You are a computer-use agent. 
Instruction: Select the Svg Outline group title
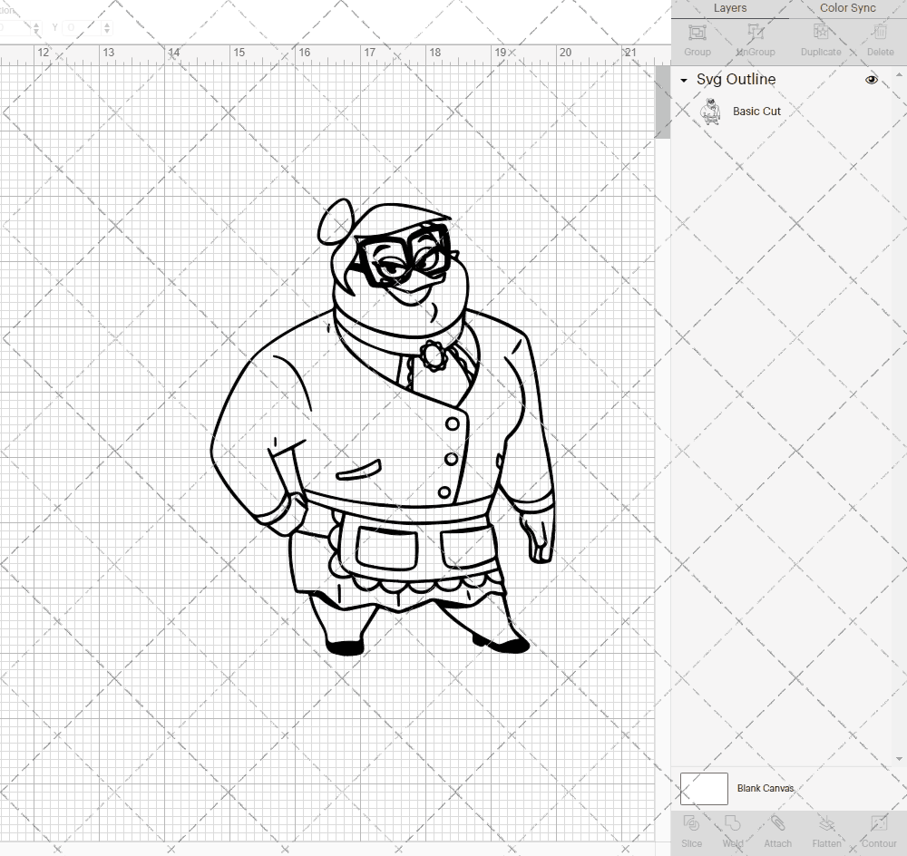point(736,79)
